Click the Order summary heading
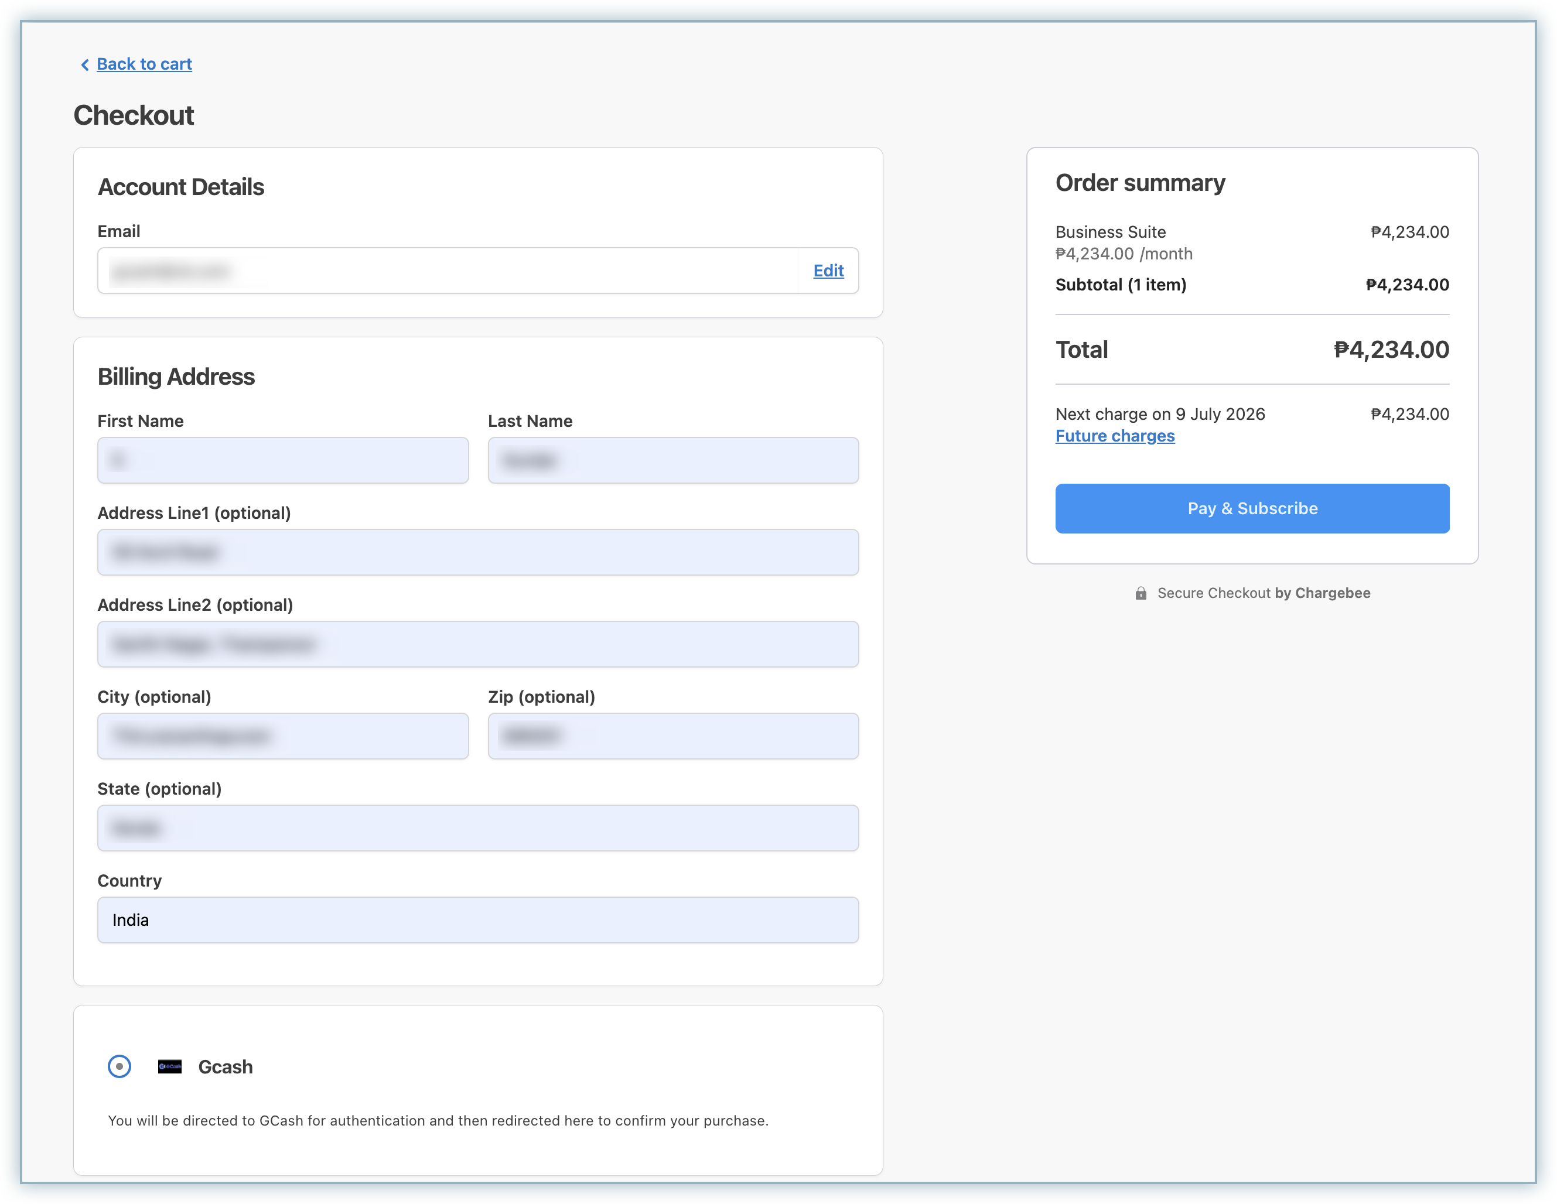The height and width of the screenshot is (1204, 1557). click(x=1141, y=183)
